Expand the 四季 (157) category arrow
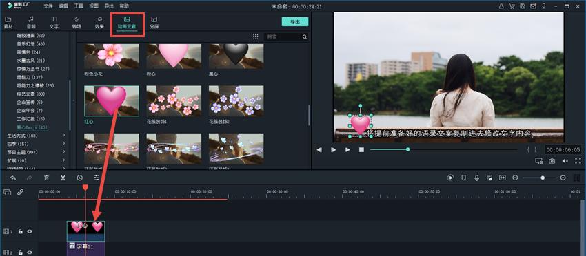The image size is (586, 256). point(64,144)
